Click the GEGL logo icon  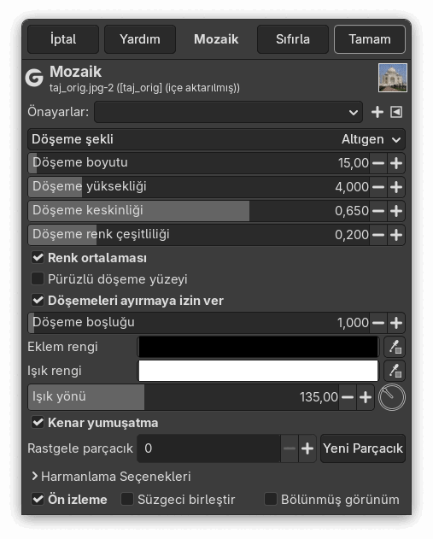[34, 78]
